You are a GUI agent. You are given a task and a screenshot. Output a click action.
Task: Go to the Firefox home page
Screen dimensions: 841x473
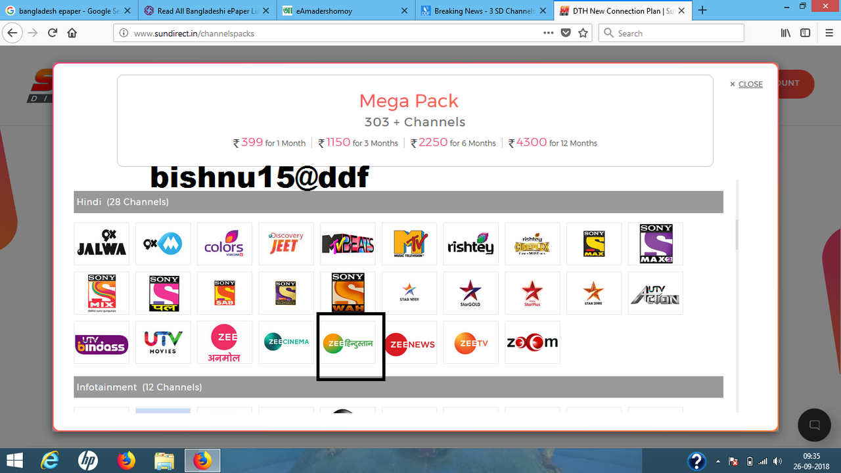click(x=72, y=33)
